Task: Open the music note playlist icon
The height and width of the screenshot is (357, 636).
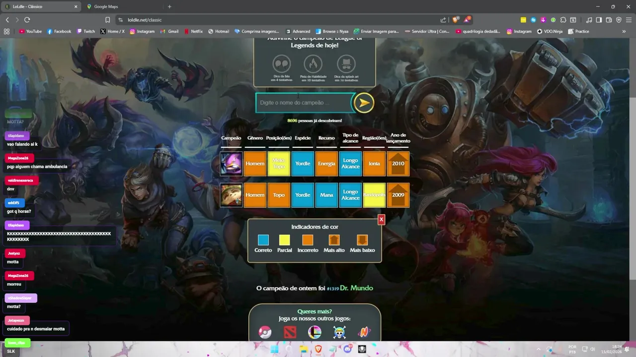Action: click(589, 20)
